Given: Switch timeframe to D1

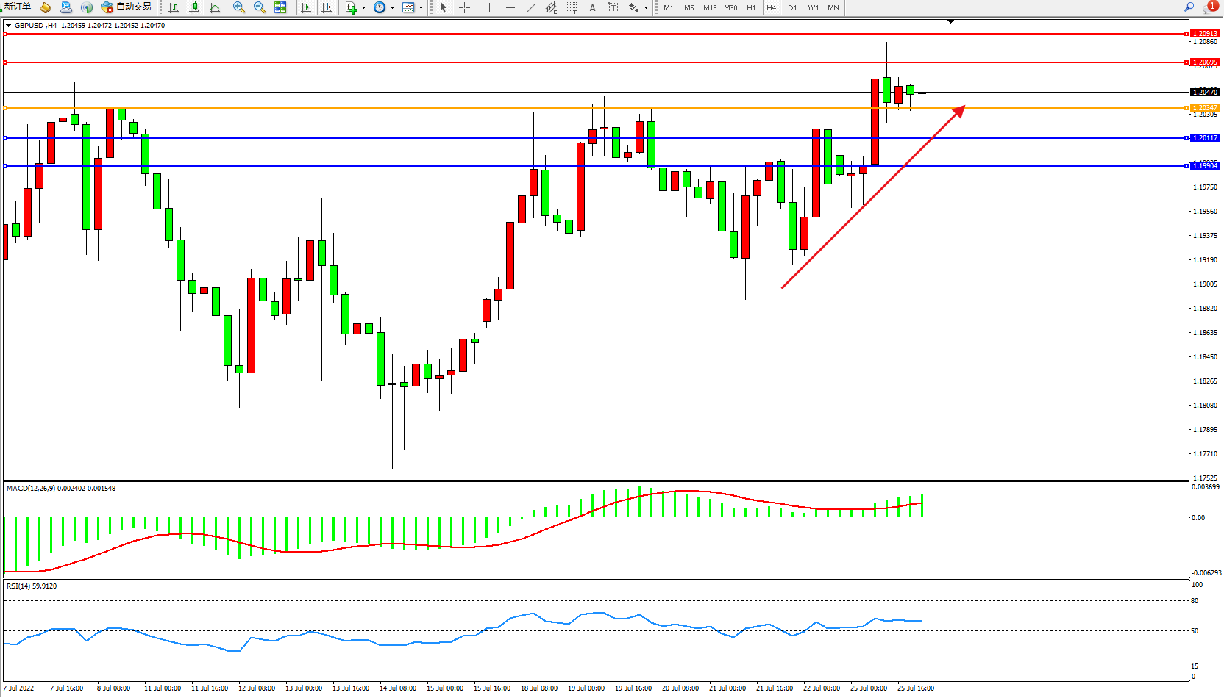Looking at the screenshot, I should pyautogui.click(x=792, y=8).
